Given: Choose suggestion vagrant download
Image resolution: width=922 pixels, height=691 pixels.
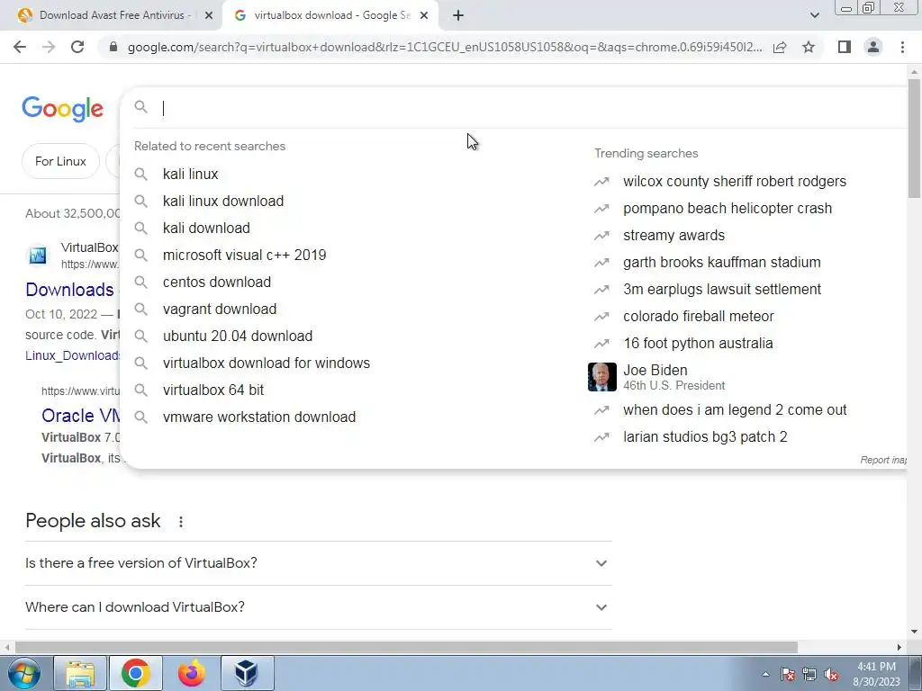Looking at the screenshot, I should (220, 310).
